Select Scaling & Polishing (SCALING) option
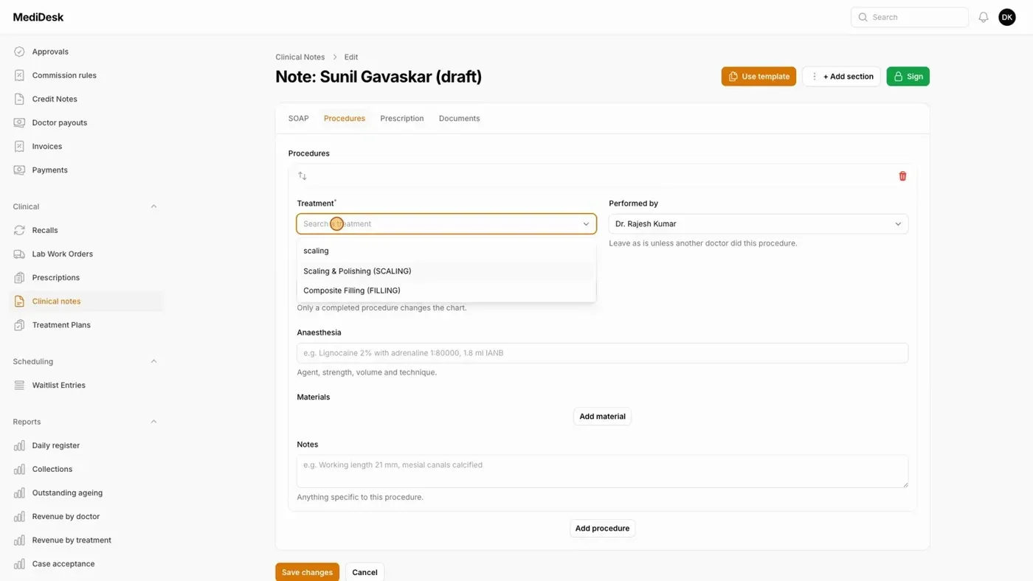The image size is (1033, 581). [446, 271]
